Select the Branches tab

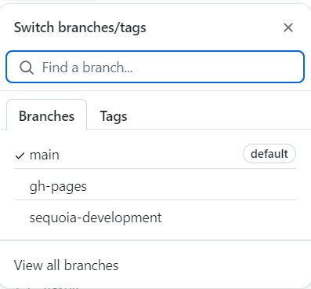click(x=46, y=115)
